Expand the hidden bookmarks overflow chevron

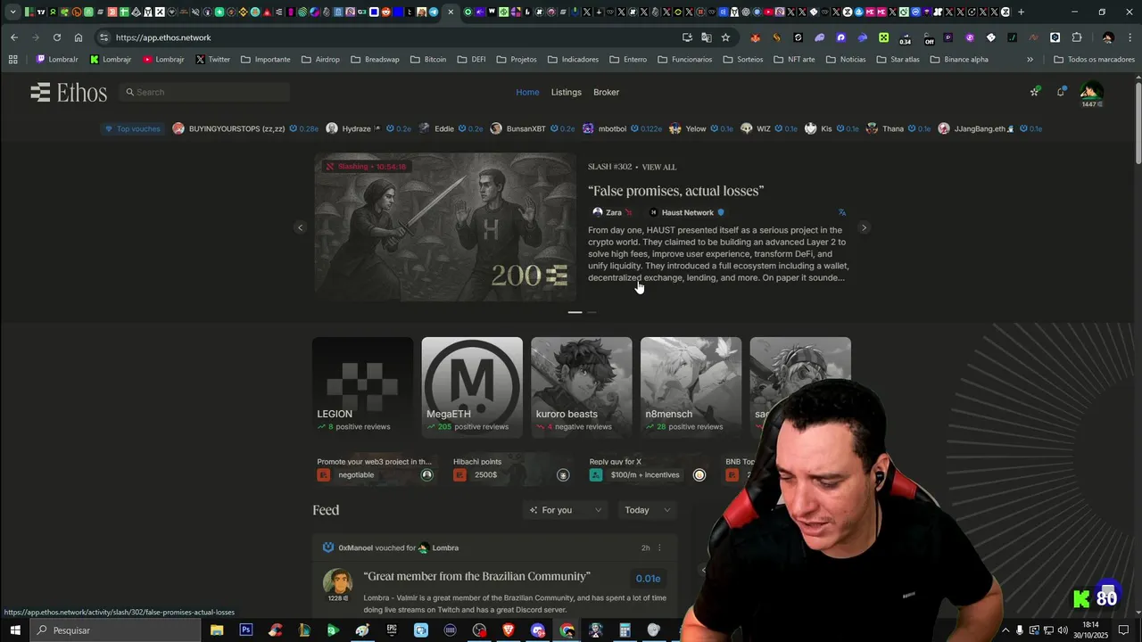click(1030, 60)
